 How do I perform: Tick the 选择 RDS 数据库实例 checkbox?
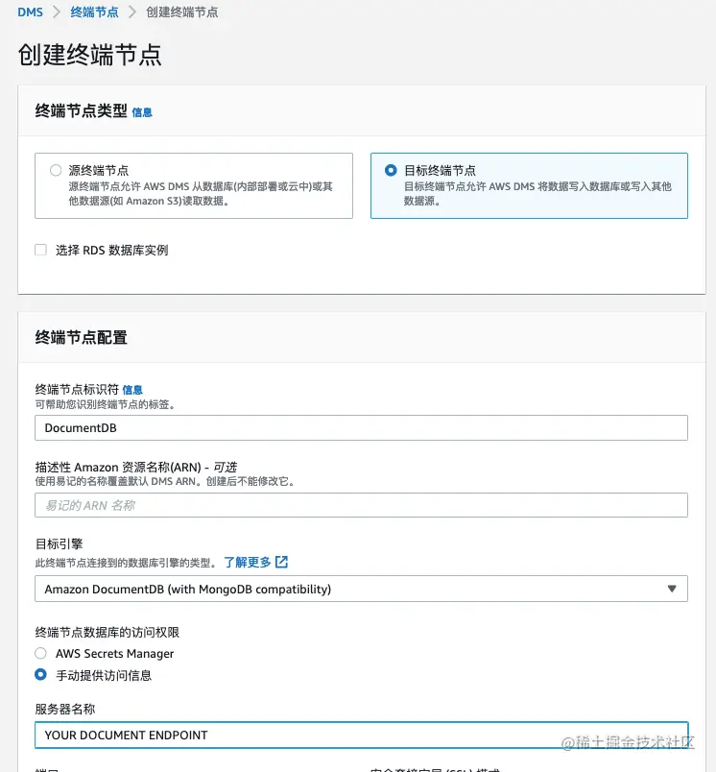(x=41, y=250)
